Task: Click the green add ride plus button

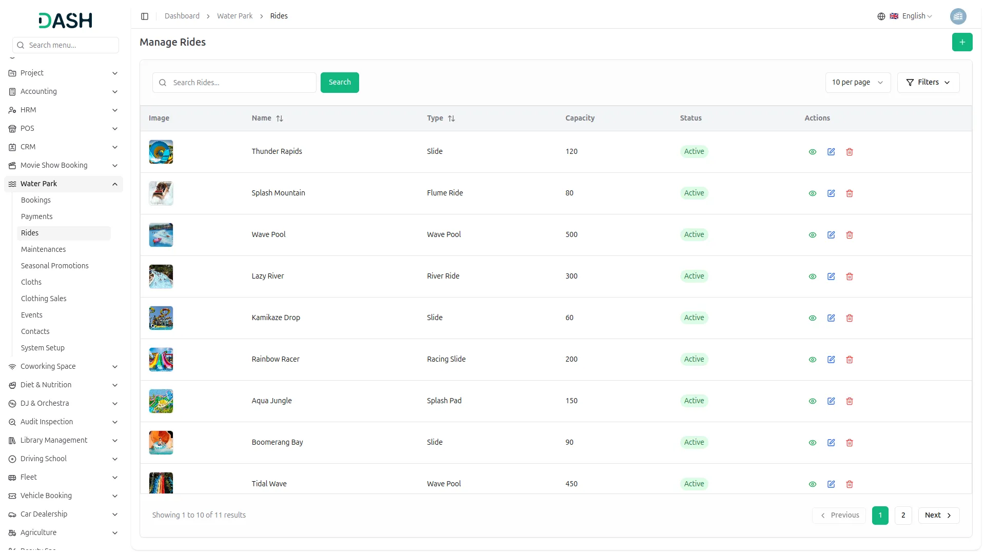Action: coord(962,42)
